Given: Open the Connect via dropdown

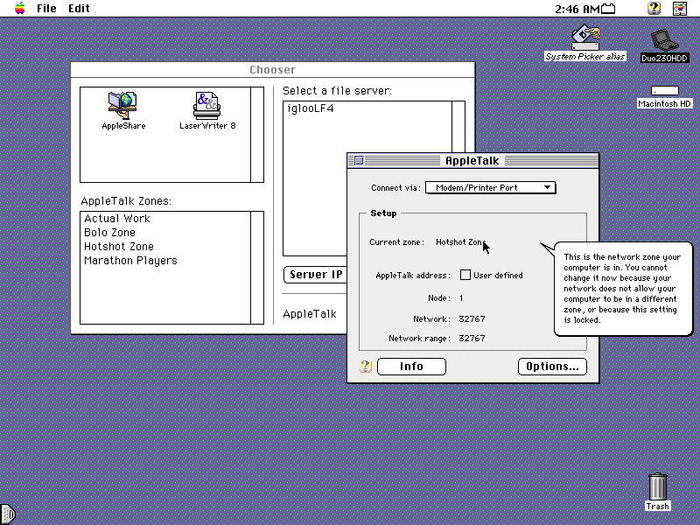Looking at the screenshot, I should [491, 187].
